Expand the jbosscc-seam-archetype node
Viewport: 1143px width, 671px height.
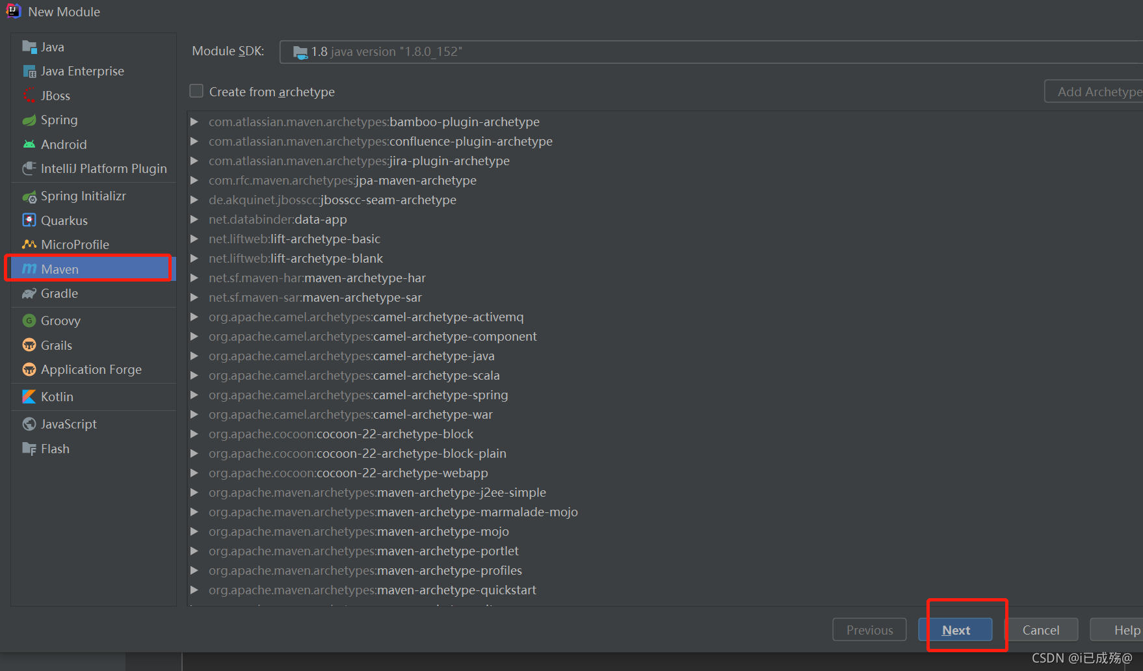(x=194, y=200)
